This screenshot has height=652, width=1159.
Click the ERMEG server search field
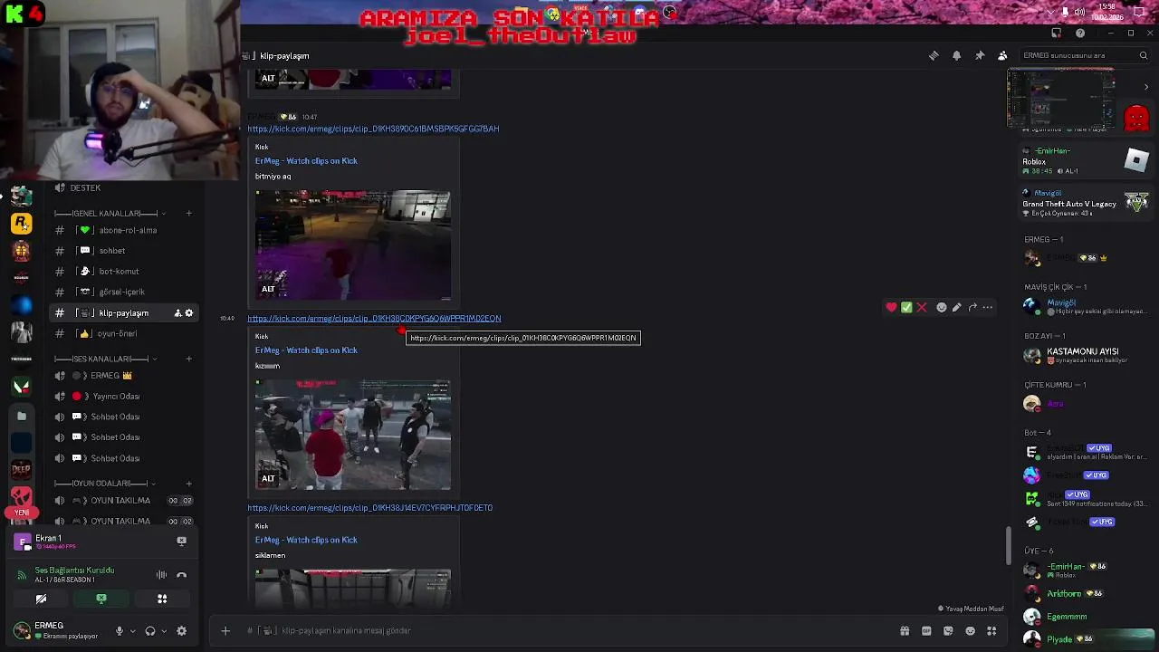[1083, 55]
